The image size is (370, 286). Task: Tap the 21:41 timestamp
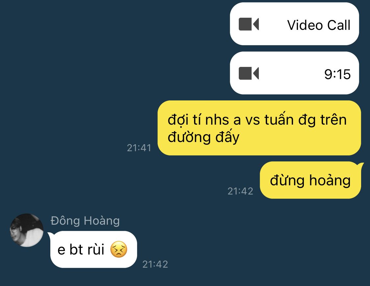pyautogui.click(x=139, y=148)
